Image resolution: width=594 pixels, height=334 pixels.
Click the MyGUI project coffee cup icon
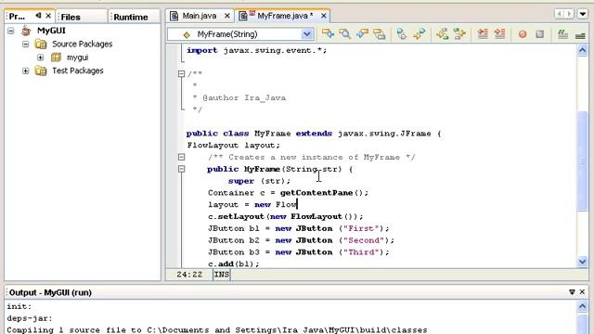point(26,31)
